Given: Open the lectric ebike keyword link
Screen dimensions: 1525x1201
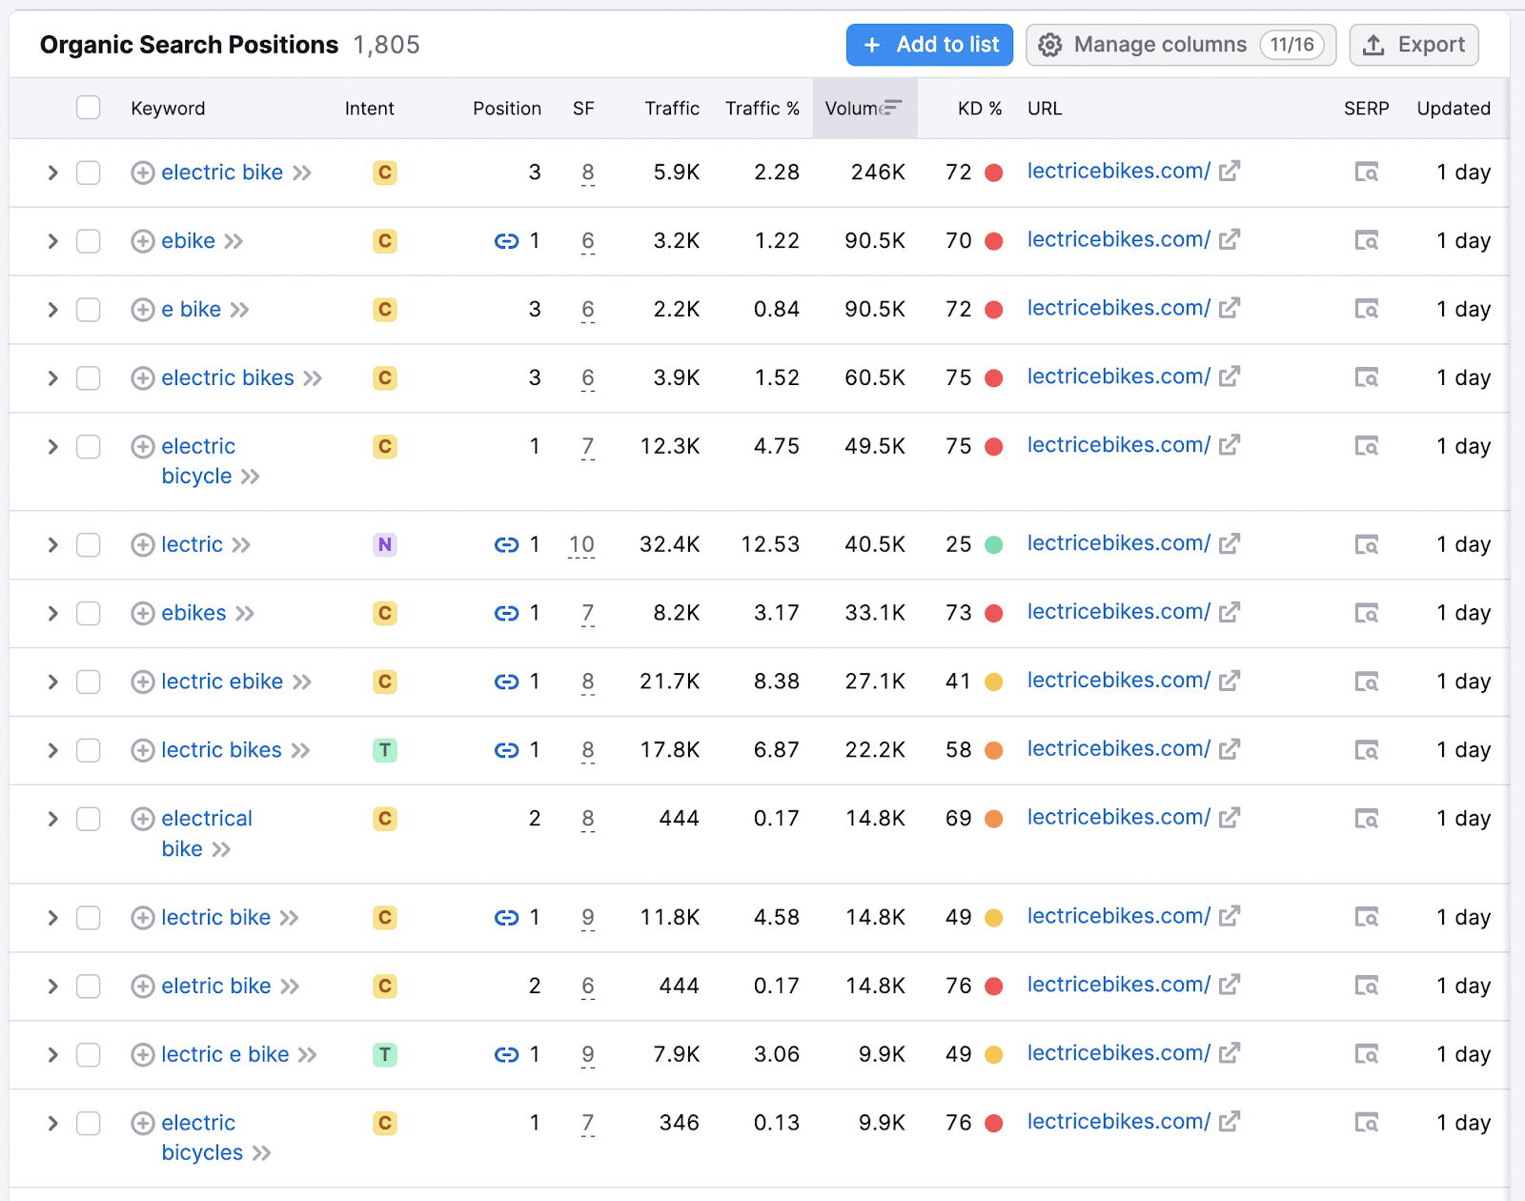Looking at the screenshot, I should pos(222,682).
